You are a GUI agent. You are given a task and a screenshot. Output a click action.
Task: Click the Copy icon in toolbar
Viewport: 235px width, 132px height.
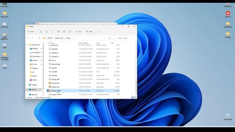click(47, 32)
